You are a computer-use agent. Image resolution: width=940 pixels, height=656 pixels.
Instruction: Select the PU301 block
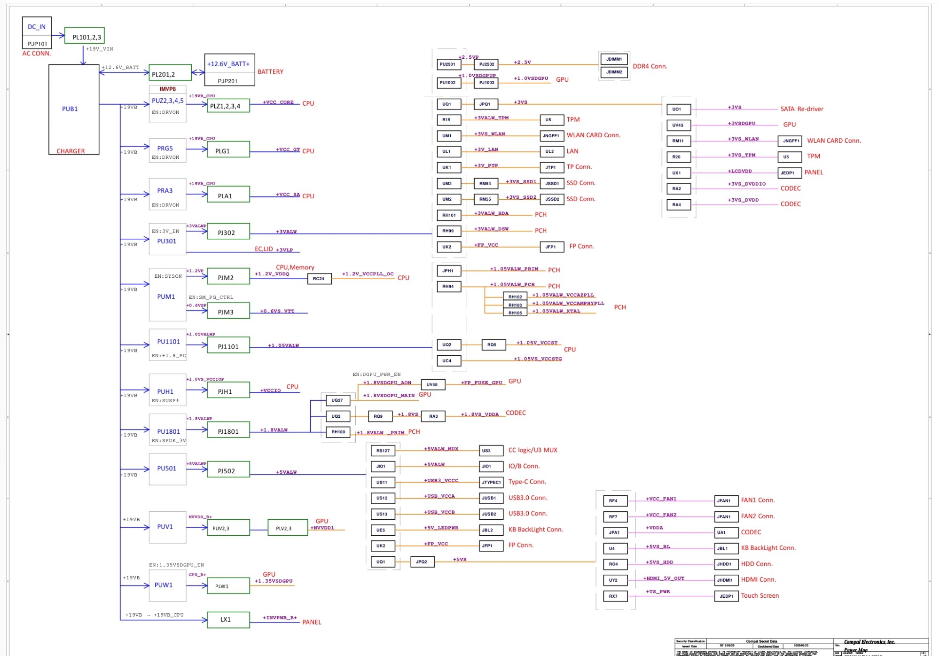(168, 239)
